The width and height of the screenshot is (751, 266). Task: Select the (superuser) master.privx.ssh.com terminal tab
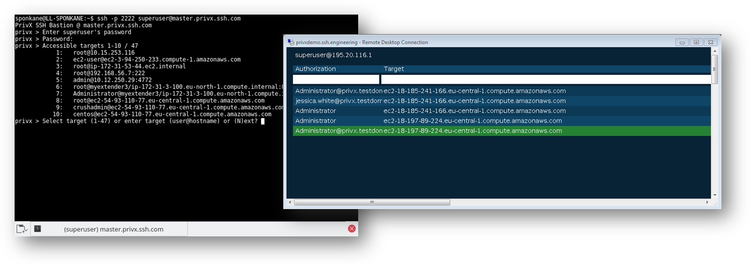click(x=109, y=229)
